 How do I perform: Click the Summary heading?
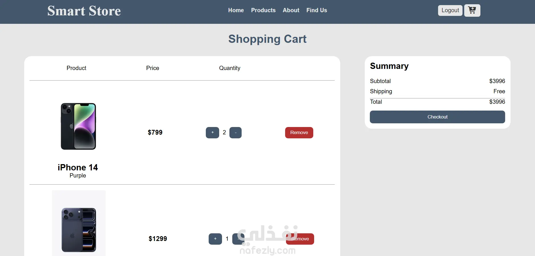coord(389,66)
